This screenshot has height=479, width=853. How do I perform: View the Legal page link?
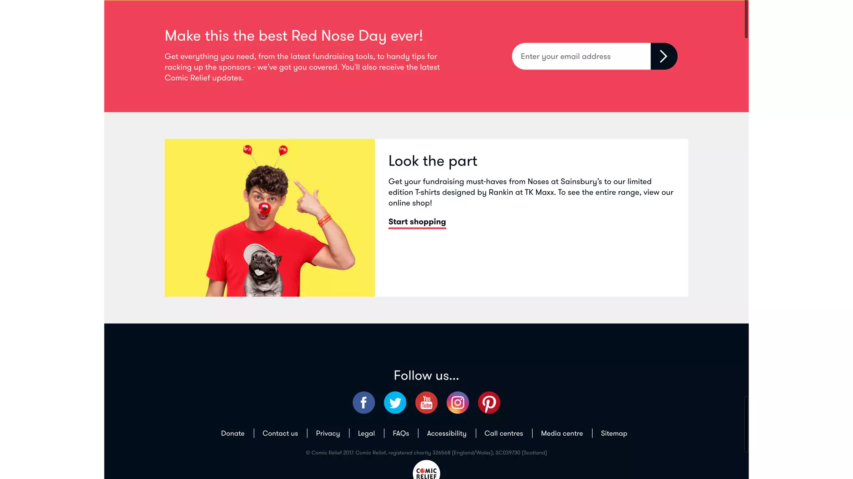366,433
